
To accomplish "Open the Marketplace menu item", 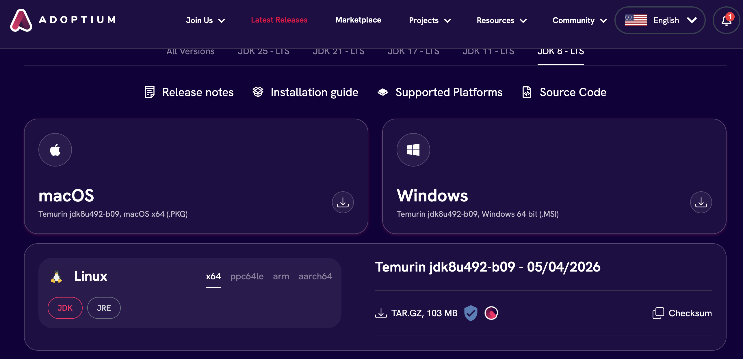I will [x=358, y=20].
